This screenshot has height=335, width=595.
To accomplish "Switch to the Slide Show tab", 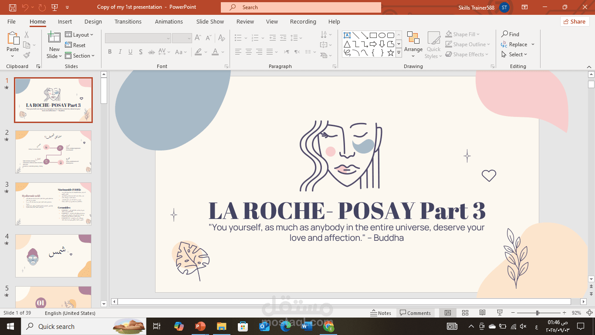I will (x=210, y=21).
